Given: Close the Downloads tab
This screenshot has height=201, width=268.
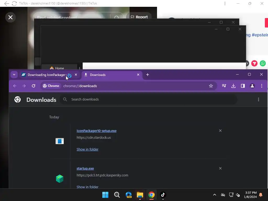Looking at the screenshot, I should (138, 75).
